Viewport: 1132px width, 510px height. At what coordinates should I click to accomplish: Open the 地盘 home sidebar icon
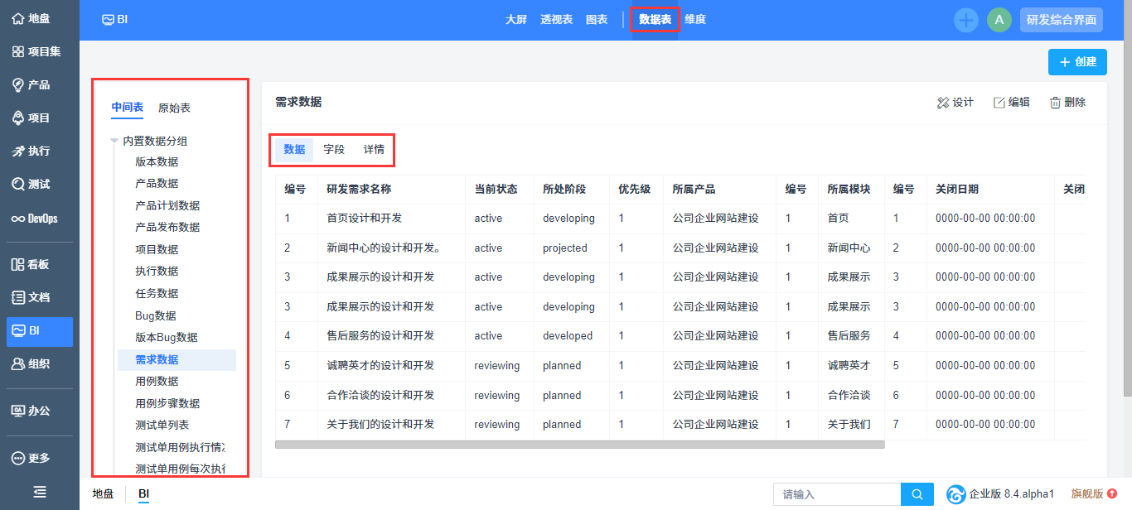[31, 18]
